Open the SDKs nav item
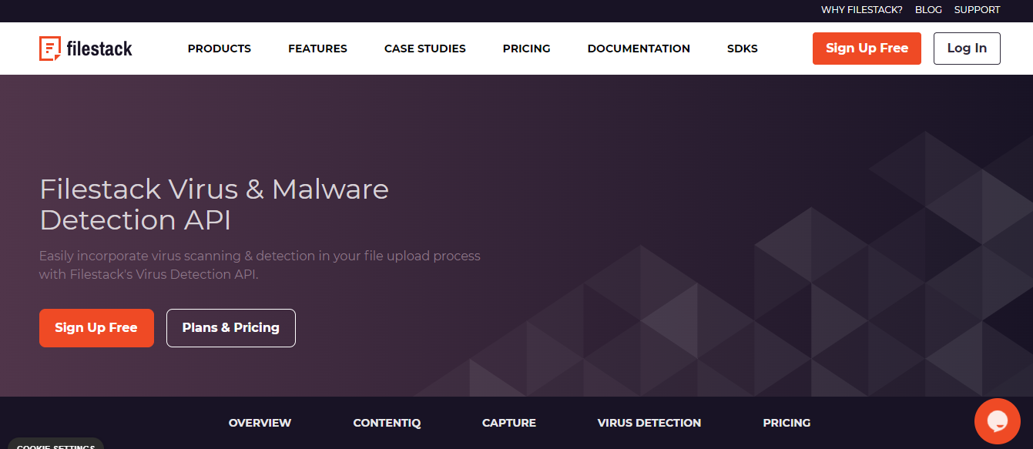The image size is (1033, 449). click(x=742, y=49)
